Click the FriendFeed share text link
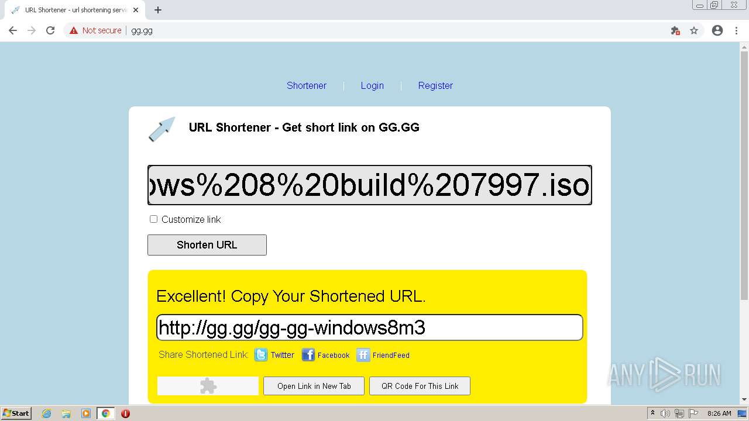 click(x=391, y=355)
